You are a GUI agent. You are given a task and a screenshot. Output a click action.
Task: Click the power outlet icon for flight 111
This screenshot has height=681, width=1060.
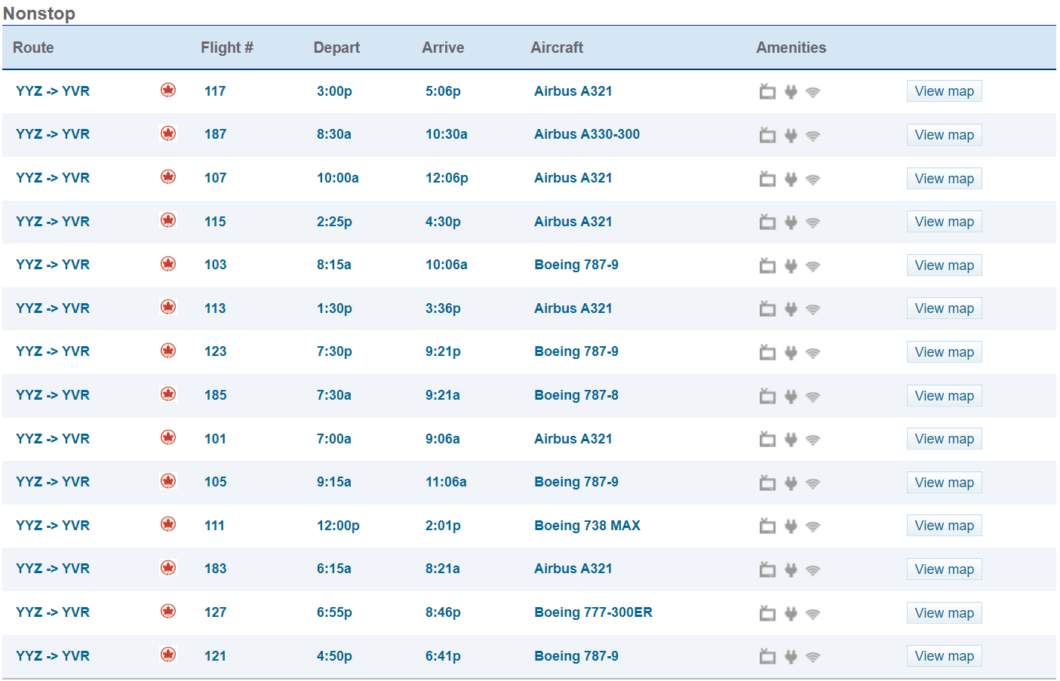(791, 526)
